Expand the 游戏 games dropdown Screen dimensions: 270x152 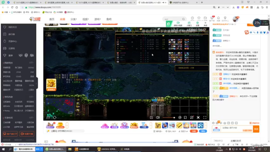[x=98, y=19]
